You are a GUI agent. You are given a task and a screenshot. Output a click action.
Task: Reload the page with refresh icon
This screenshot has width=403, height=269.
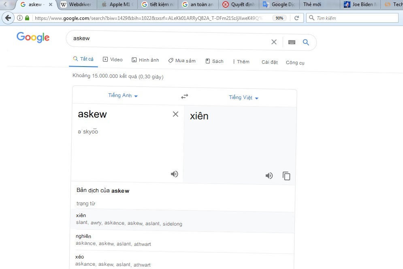tap(296, 18)
